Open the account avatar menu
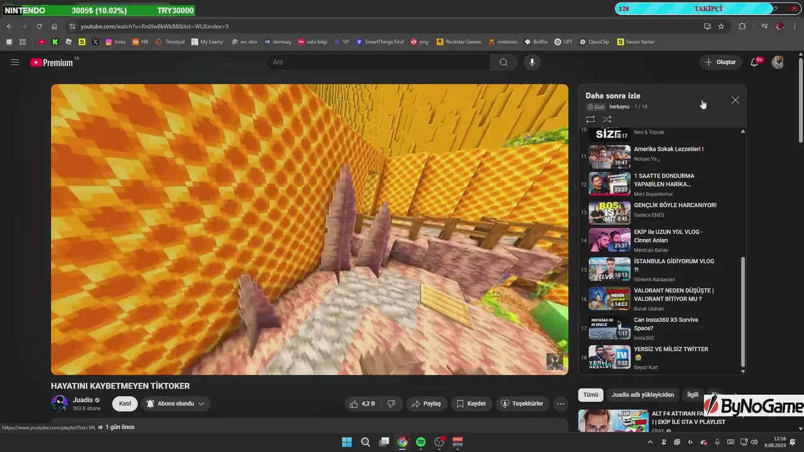 778,62
